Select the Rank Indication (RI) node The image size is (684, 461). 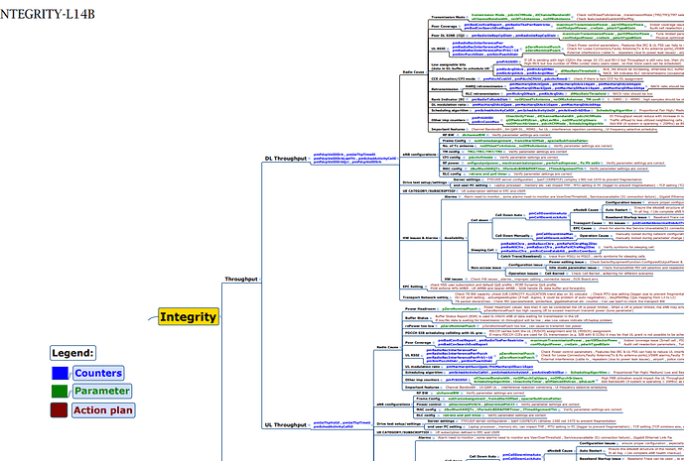click(x=448, y=99)
